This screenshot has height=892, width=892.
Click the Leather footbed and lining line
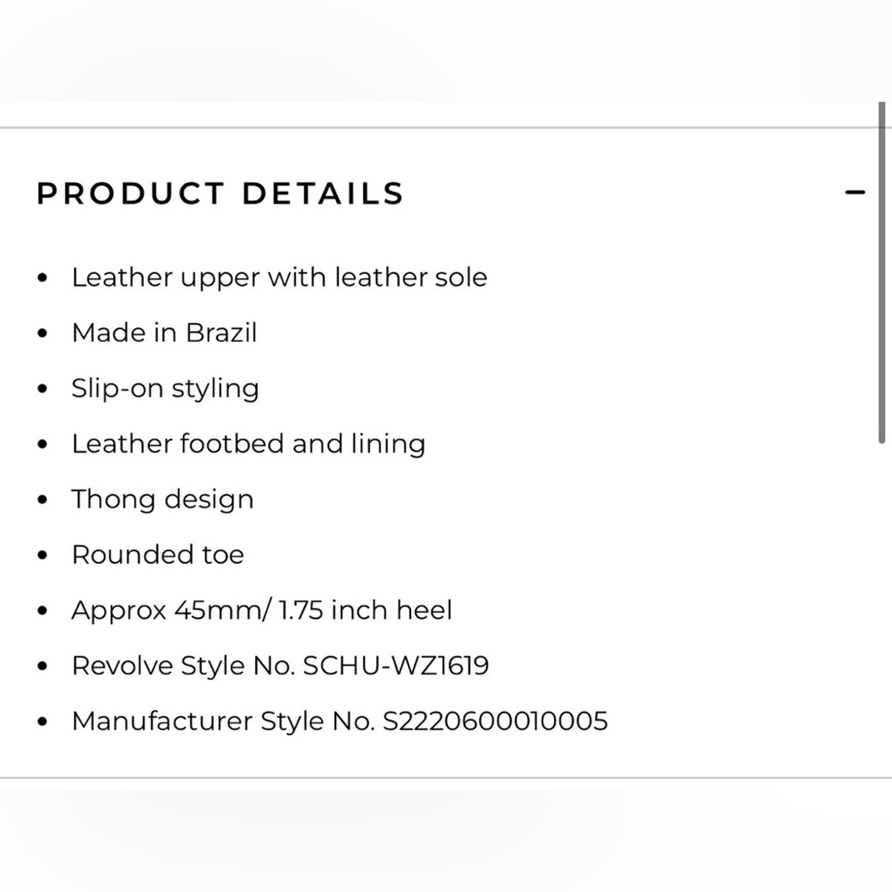click(x=249, y=444)
